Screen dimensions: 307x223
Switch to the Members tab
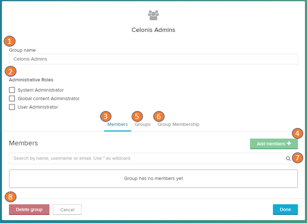(x=118, y=124)
